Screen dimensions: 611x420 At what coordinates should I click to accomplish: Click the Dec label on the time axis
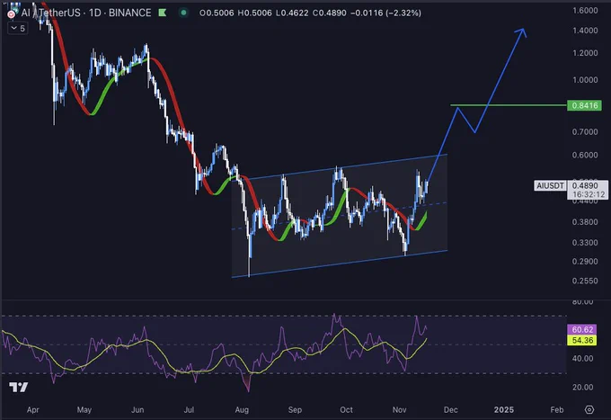451,410
